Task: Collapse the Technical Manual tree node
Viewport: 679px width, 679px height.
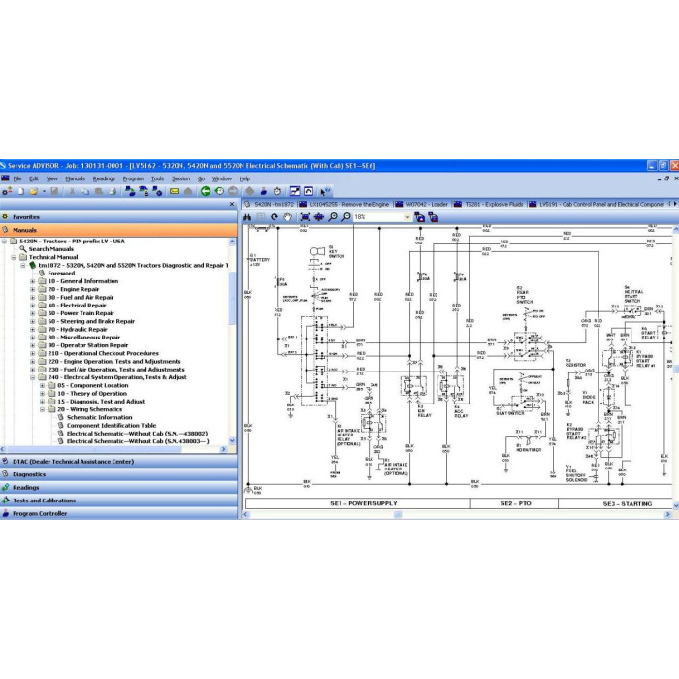Action: click(x=14, y=257)
